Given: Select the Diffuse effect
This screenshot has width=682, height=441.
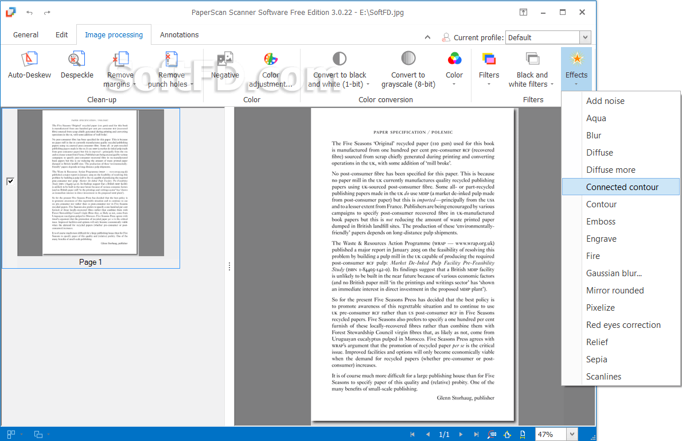Looking at the screenshot, I should pyautogui.click(x=621, y=152).
